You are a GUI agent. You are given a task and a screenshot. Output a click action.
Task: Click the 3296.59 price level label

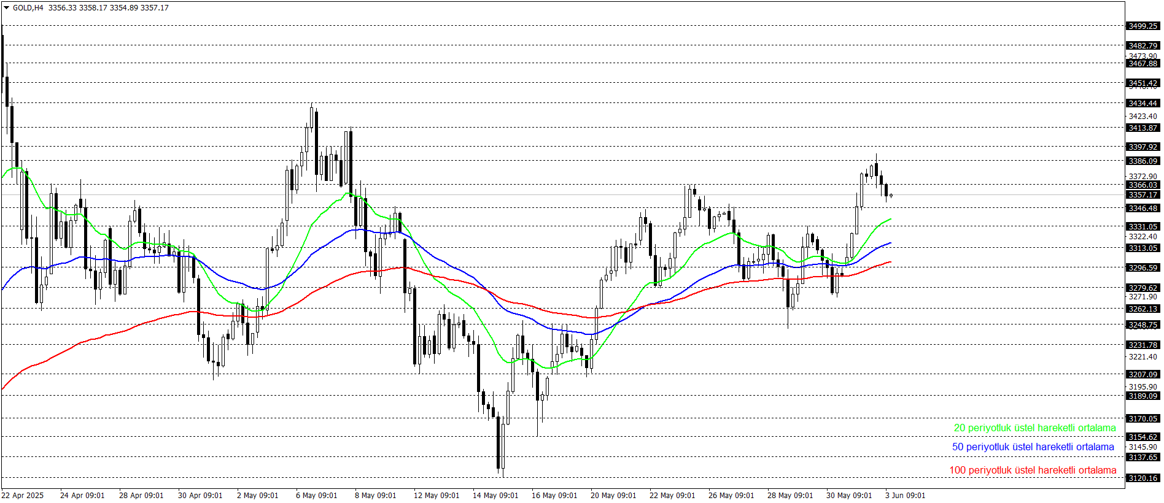click(x=1143, y=267)
